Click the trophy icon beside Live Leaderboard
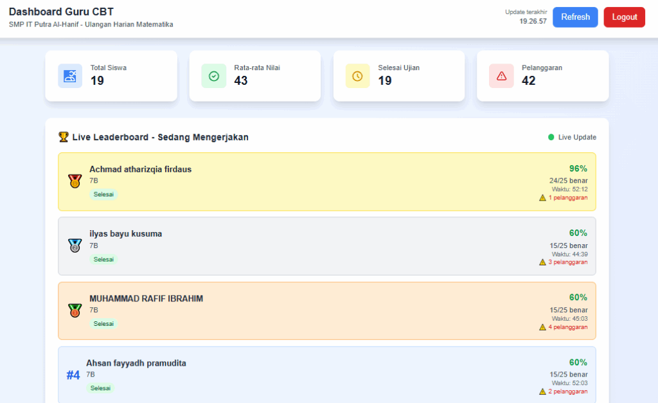658x403 pixels. (63, 137)
